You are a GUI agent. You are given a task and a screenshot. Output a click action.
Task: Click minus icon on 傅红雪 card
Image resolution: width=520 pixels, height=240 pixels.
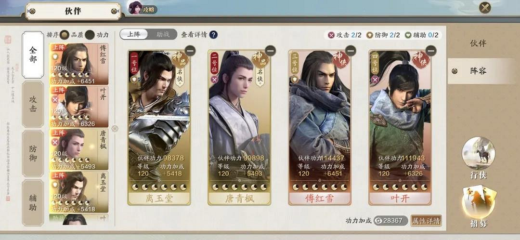(x=351, y=51)
